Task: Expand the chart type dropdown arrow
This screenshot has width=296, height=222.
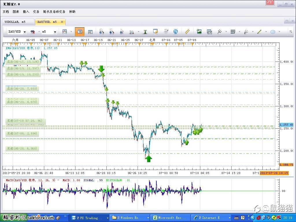Action: 71,32
